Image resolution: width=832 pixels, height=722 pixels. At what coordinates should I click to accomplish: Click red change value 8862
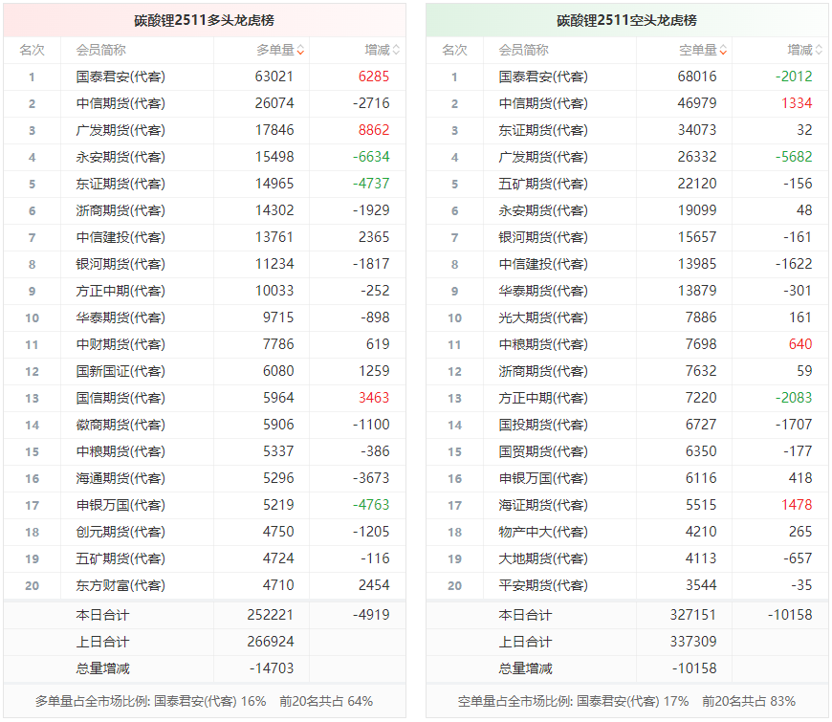[x=374, y=130]
